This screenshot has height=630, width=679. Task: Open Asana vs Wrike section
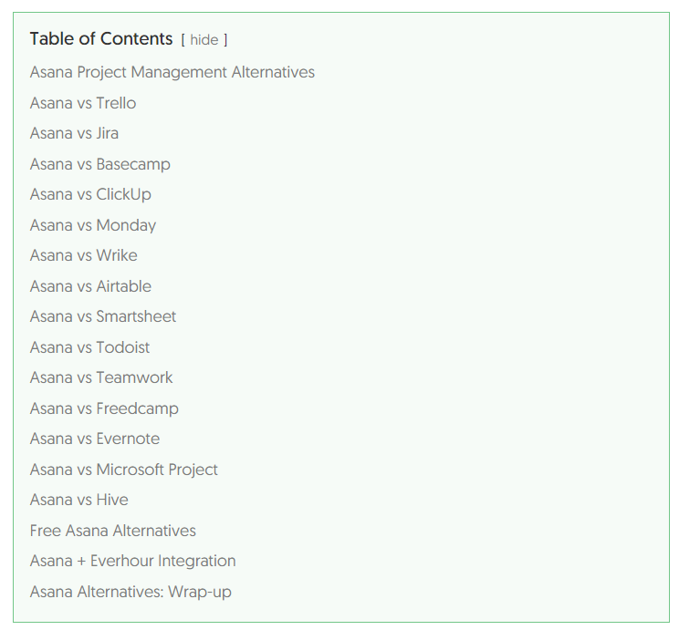84,255
